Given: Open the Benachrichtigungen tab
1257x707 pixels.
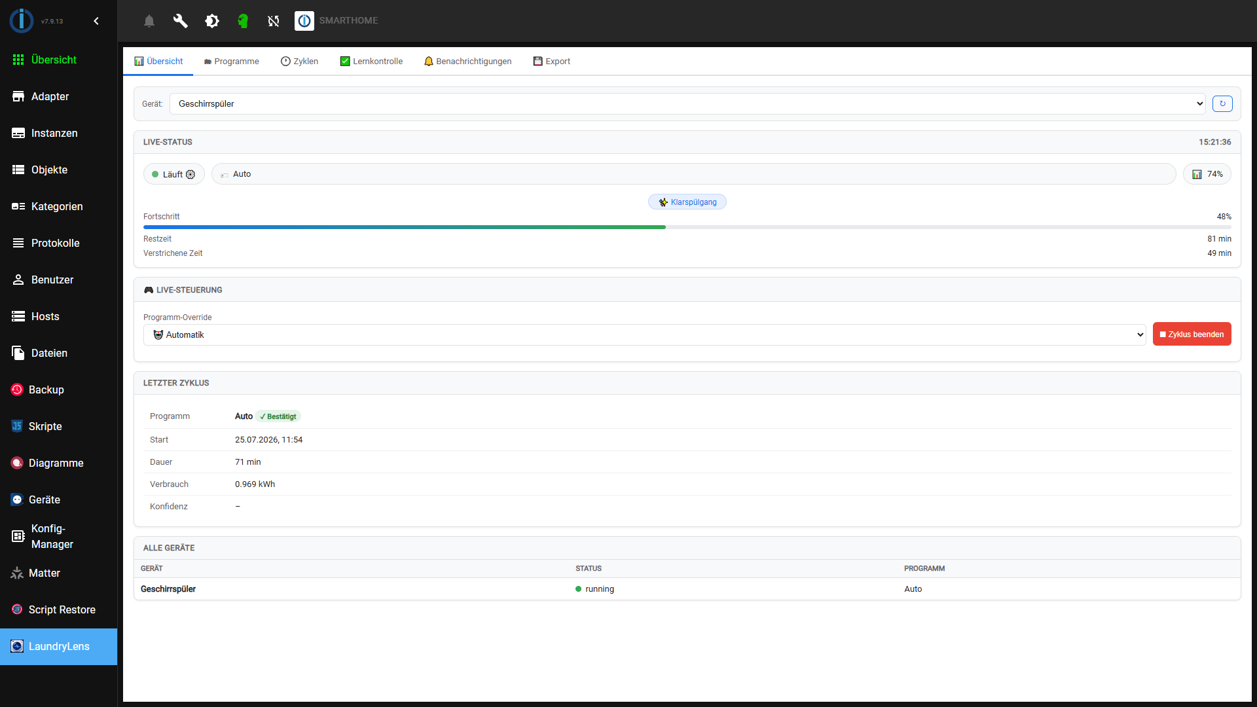Looking at the screenshot, I should pyautogui.click(x=468, y=61).
